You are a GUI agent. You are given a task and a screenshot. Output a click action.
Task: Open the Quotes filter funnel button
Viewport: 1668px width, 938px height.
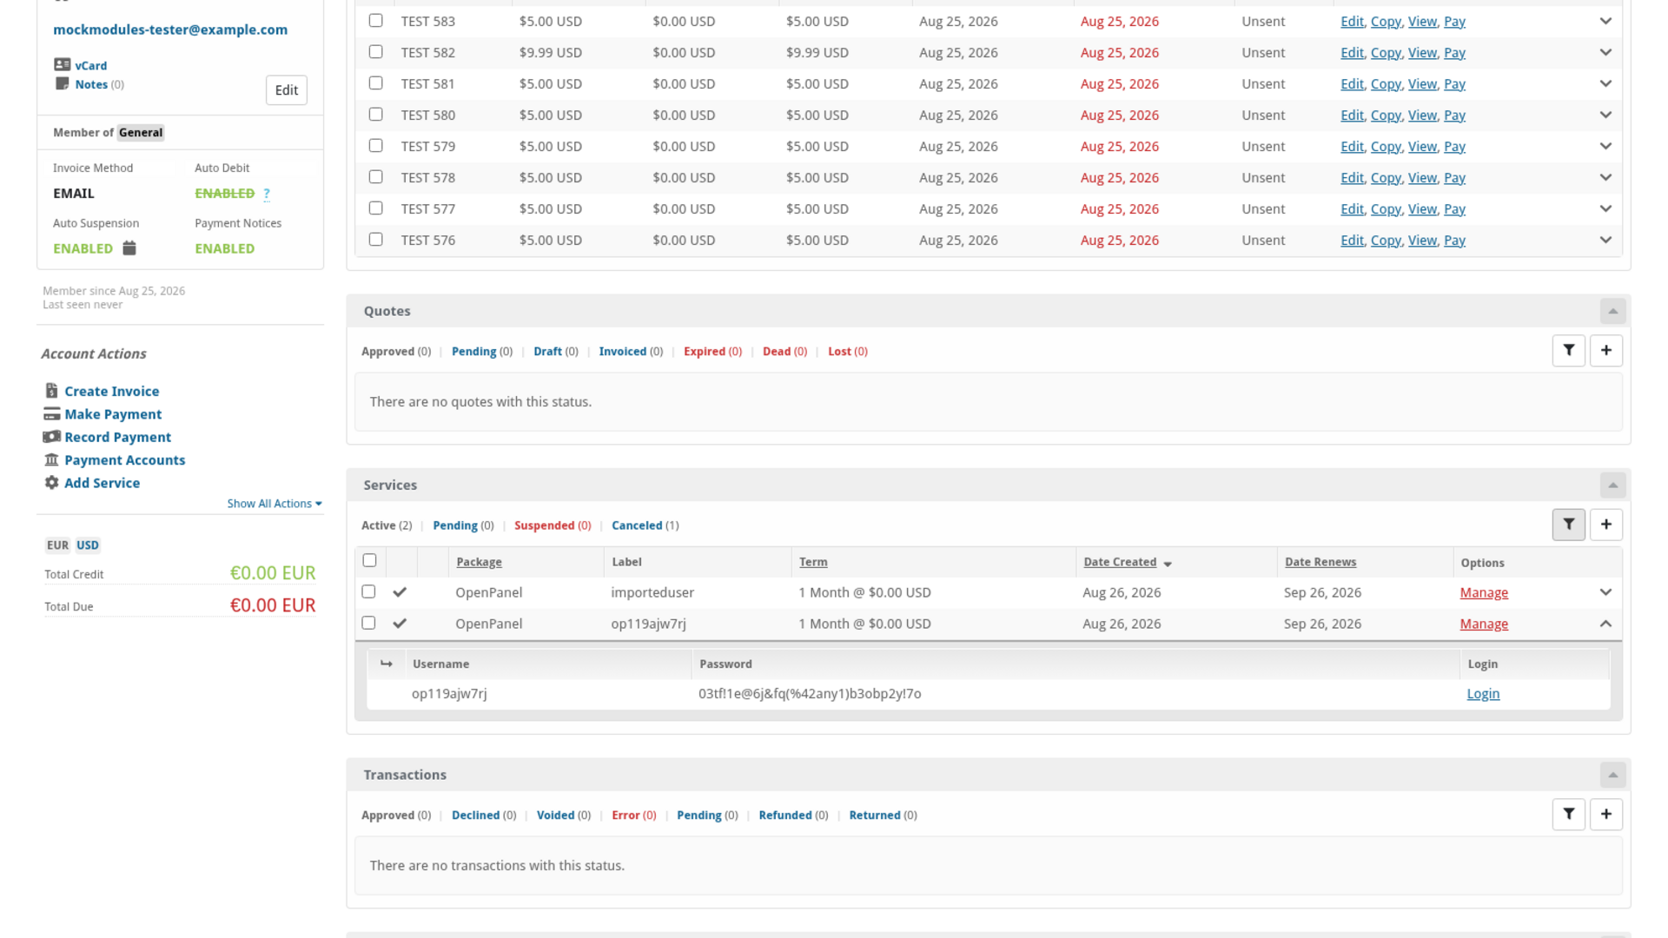pos(1568,351)
